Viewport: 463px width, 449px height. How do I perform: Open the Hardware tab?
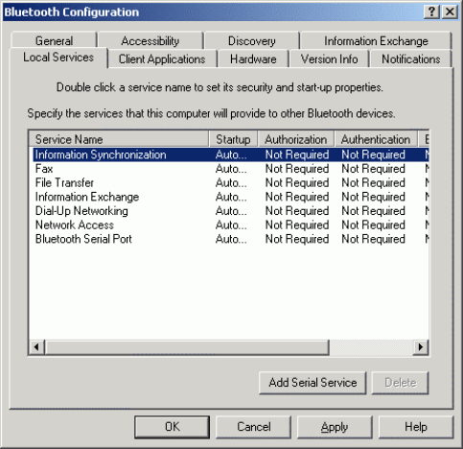tap(253, 59)
